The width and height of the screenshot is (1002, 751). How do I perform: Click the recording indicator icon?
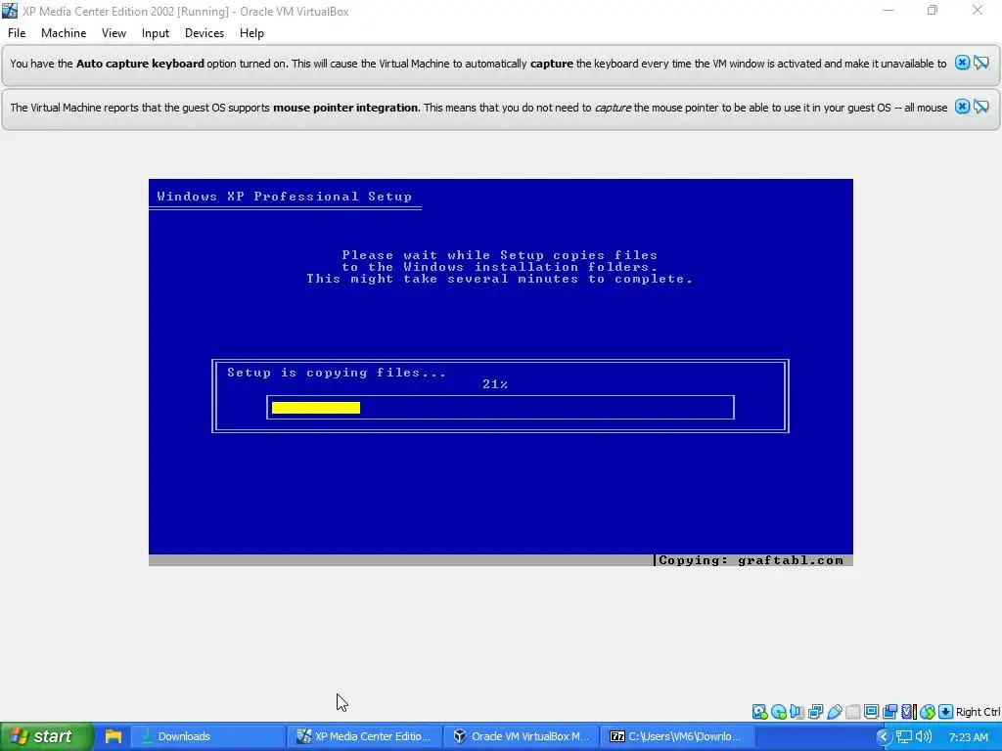coord(889,712)
